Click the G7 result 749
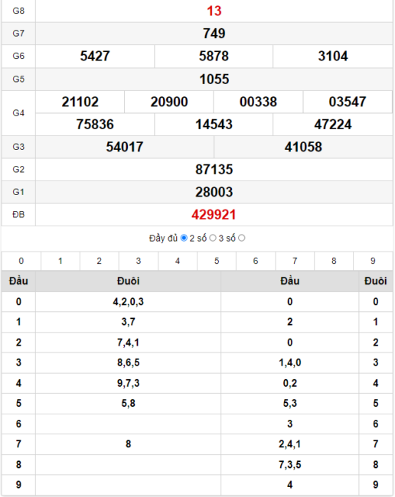Screen dimensions: 395x497 214,34
